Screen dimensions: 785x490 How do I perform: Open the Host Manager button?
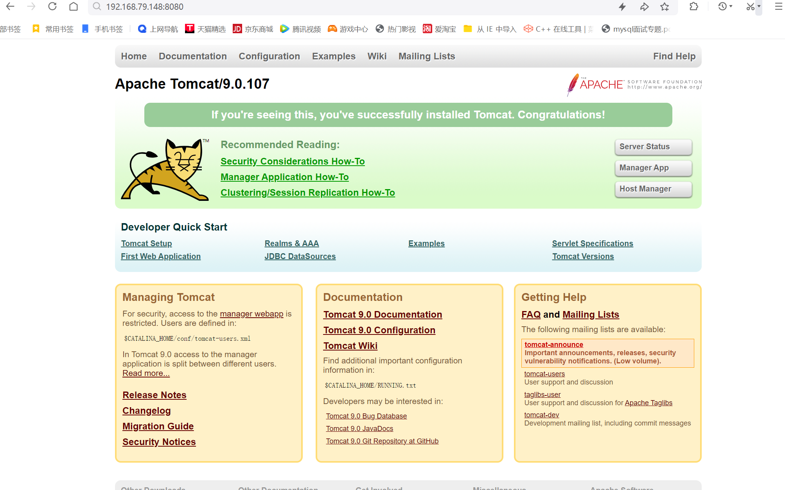point(653,189)
